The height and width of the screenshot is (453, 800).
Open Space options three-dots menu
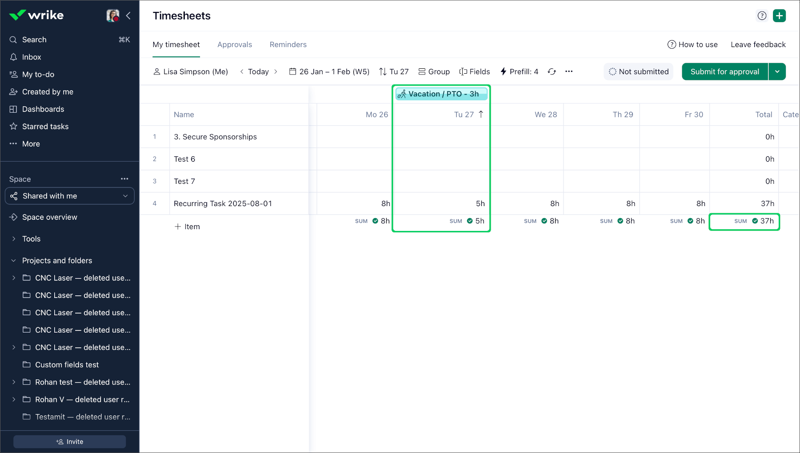pyautogui.click(x=124, y=179)
